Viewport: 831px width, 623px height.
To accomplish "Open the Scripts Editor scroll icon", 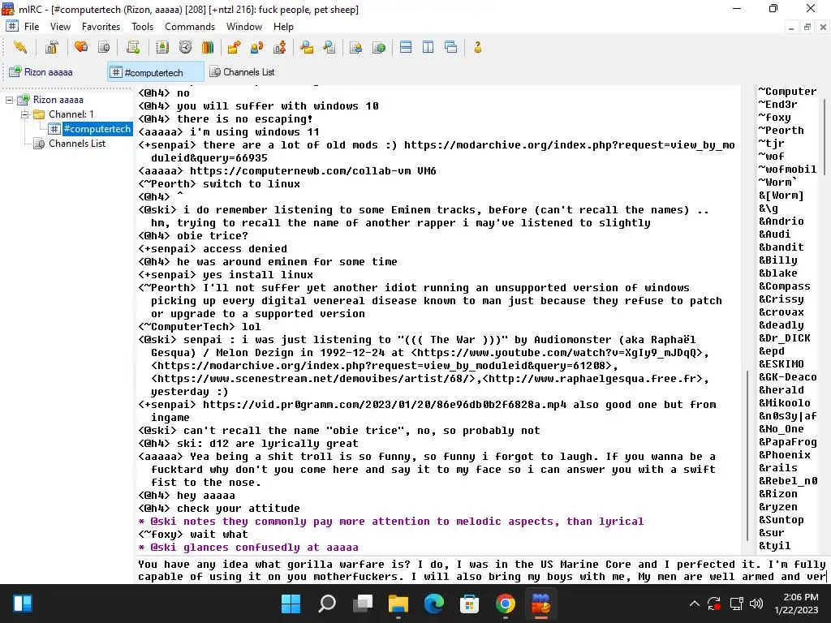I will [x=133, y=48].
